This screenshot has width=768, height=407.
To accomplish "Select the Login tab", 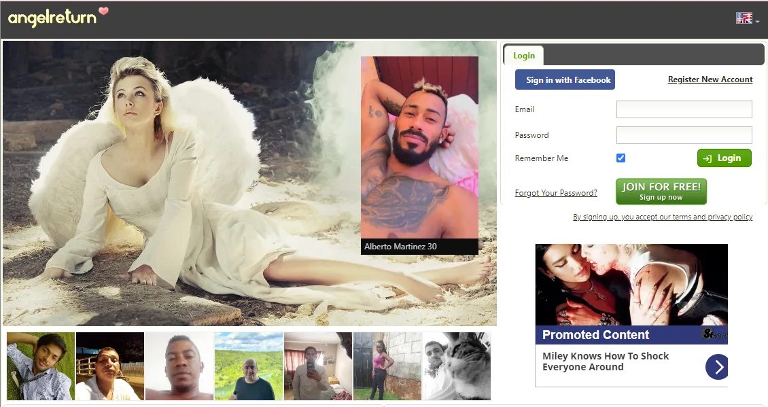I will point(523,56).
